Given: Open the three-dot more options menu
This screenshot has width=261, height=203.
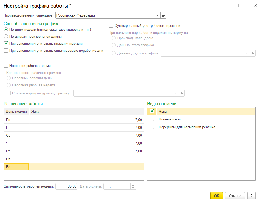Looking at the screenshot, I should 239,6.
